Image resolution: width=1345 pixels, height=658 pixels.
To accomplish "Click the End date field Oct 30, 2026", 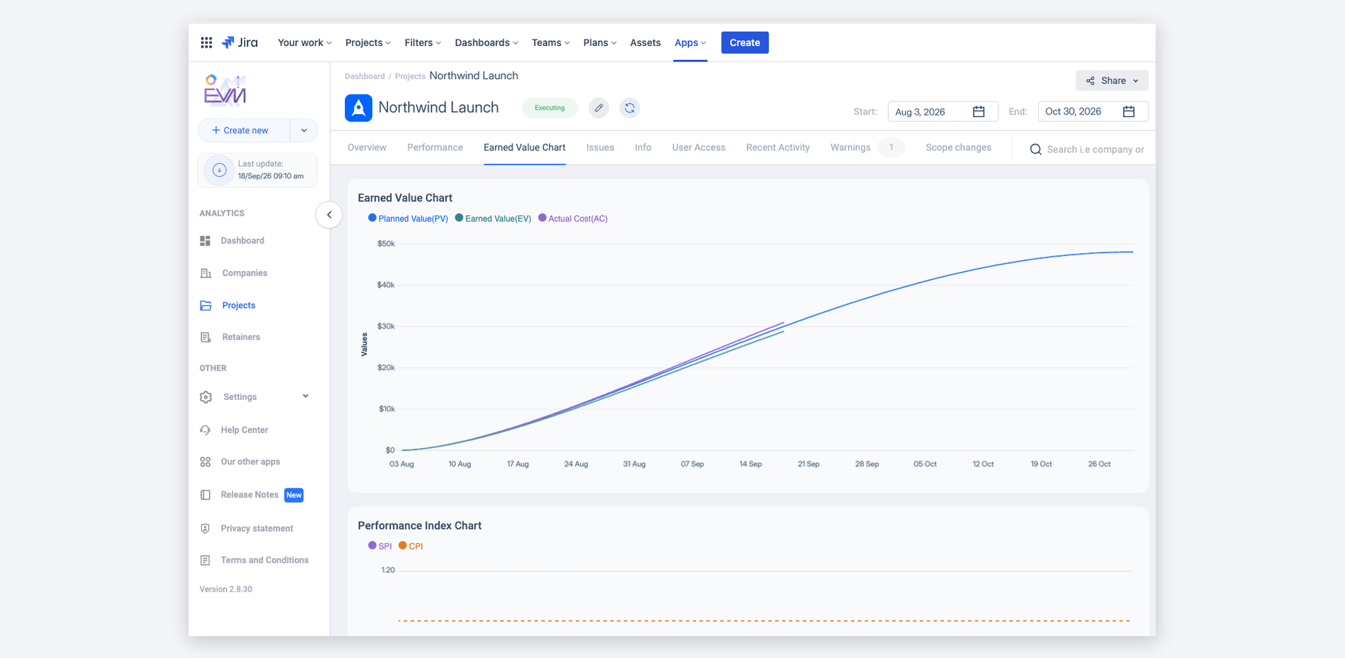I will point(1093,111).
